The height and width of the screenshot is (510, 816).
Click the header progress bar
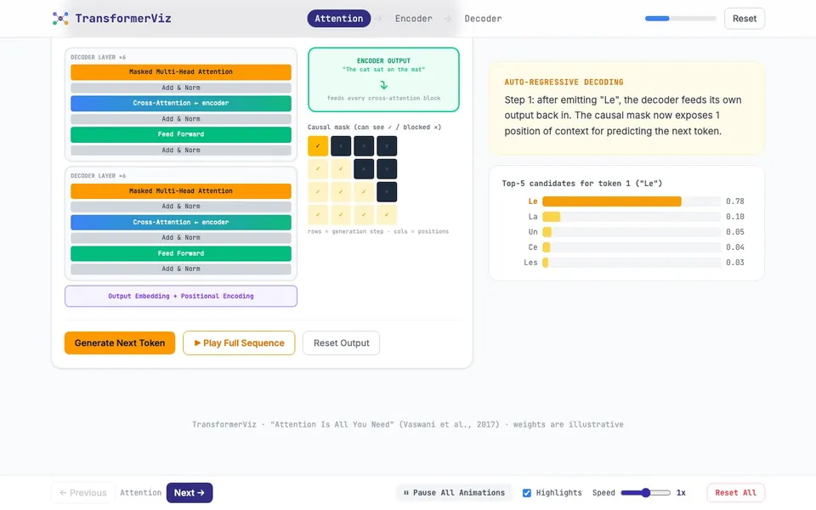(x=681, y=19)
